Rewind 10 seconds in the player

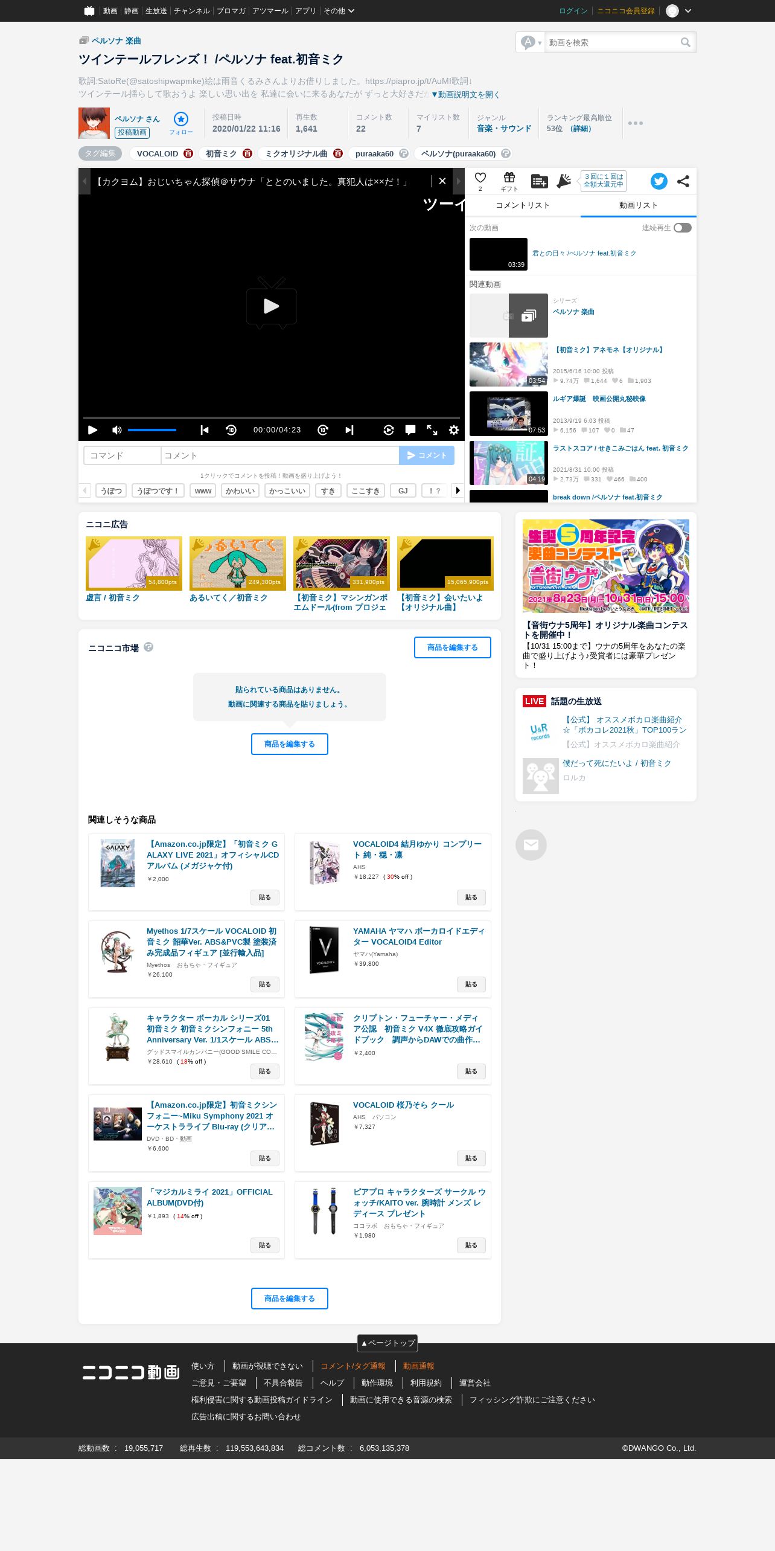231,430
